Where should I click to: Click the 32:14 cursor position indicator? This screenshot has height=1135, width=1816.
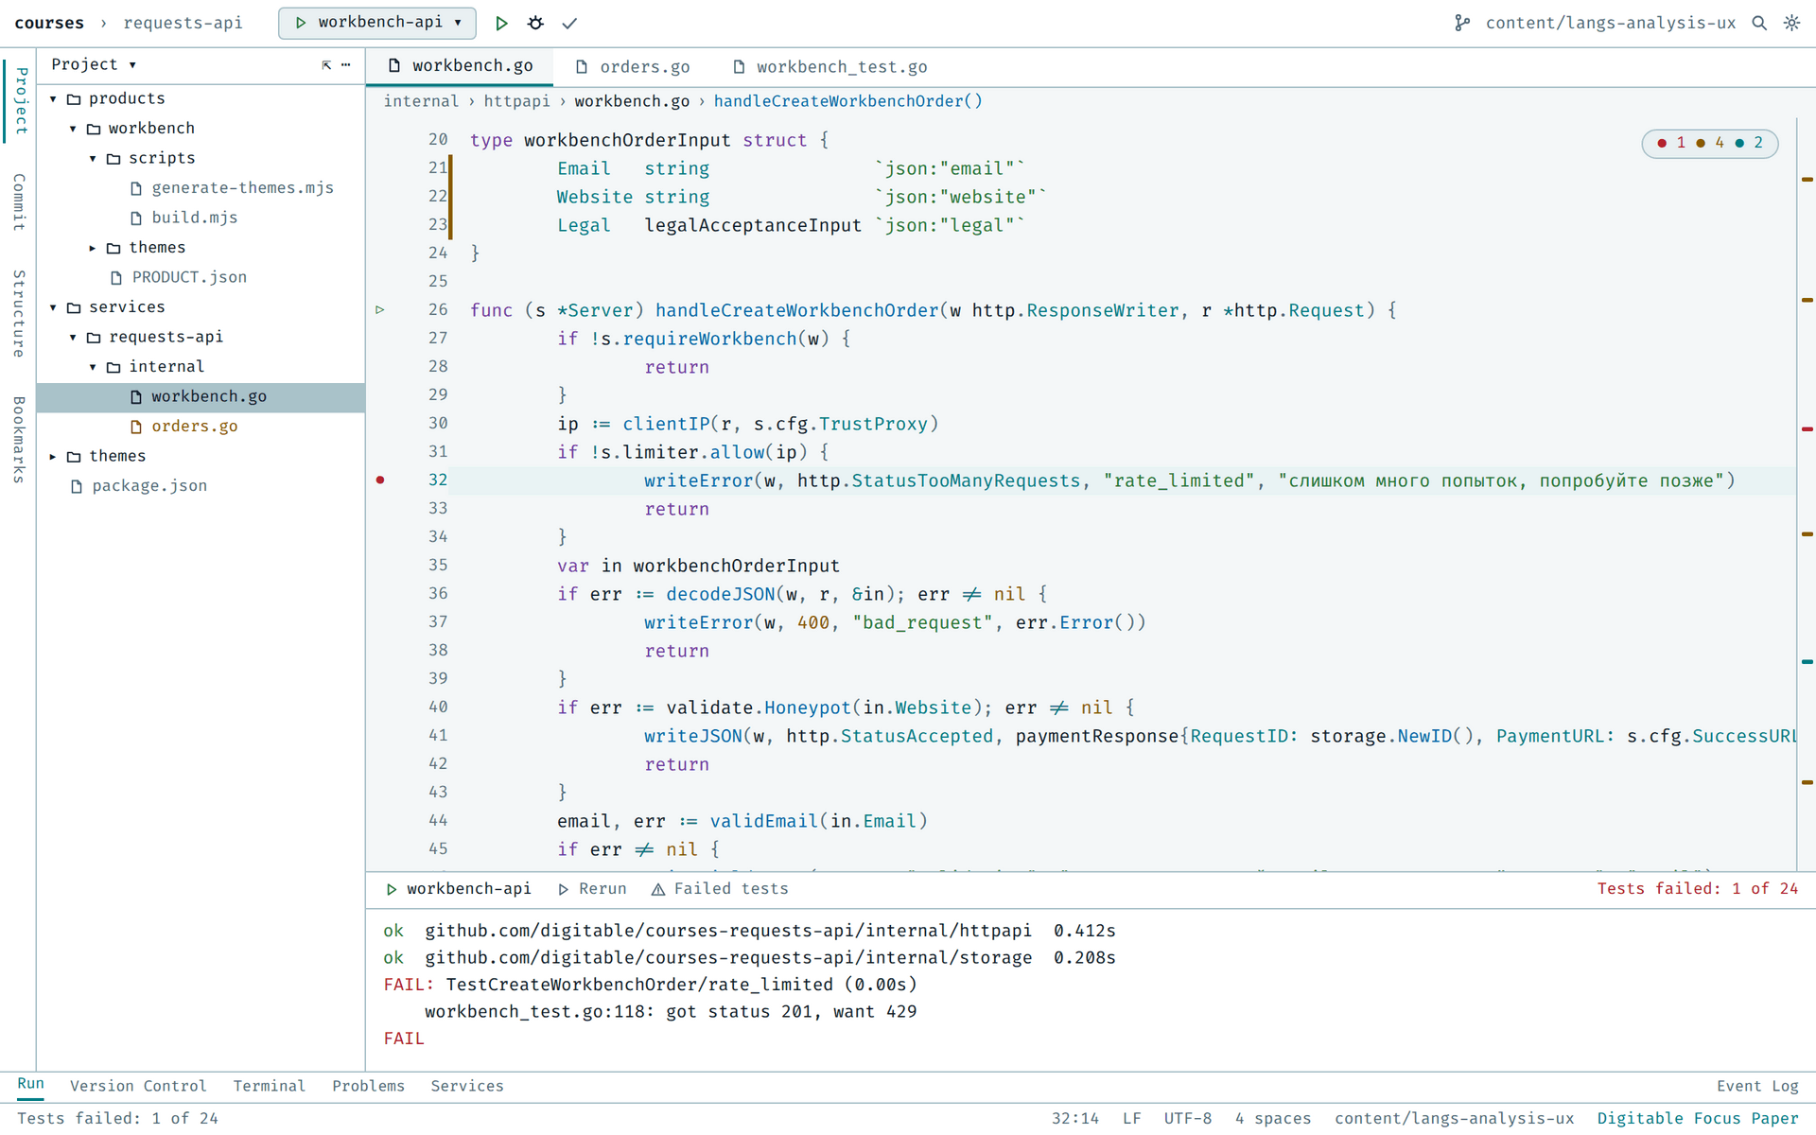coord(1074,1118)
